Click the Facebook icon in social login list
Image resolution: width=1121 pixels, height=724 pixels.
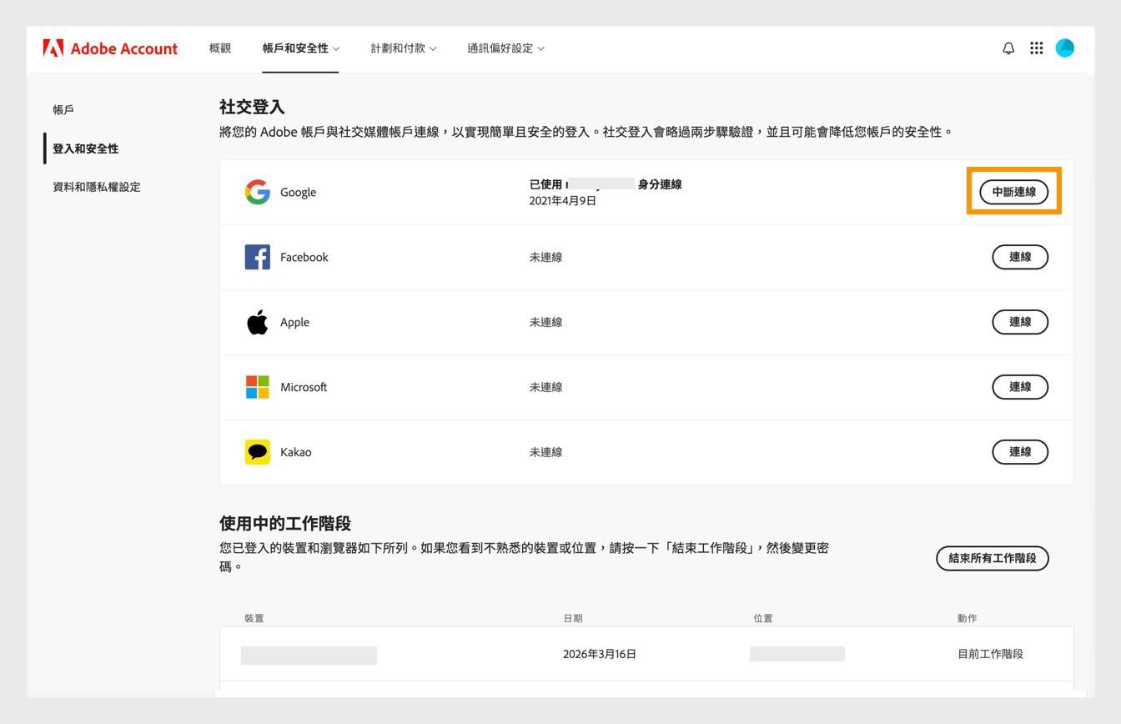click(x=258, y=257)
